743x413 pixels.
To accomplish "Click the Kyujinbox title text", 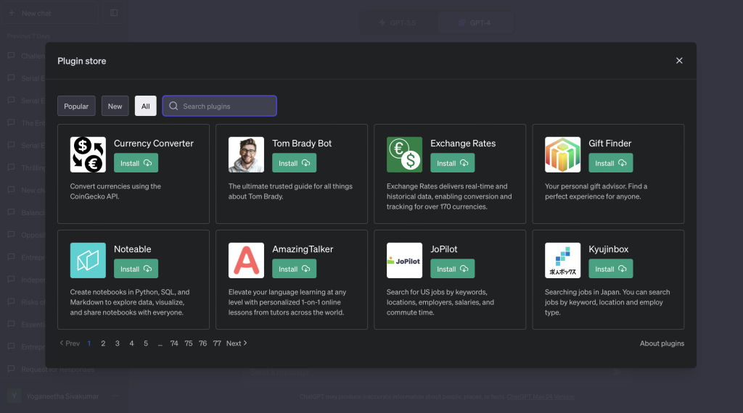I will click(609, 249).
